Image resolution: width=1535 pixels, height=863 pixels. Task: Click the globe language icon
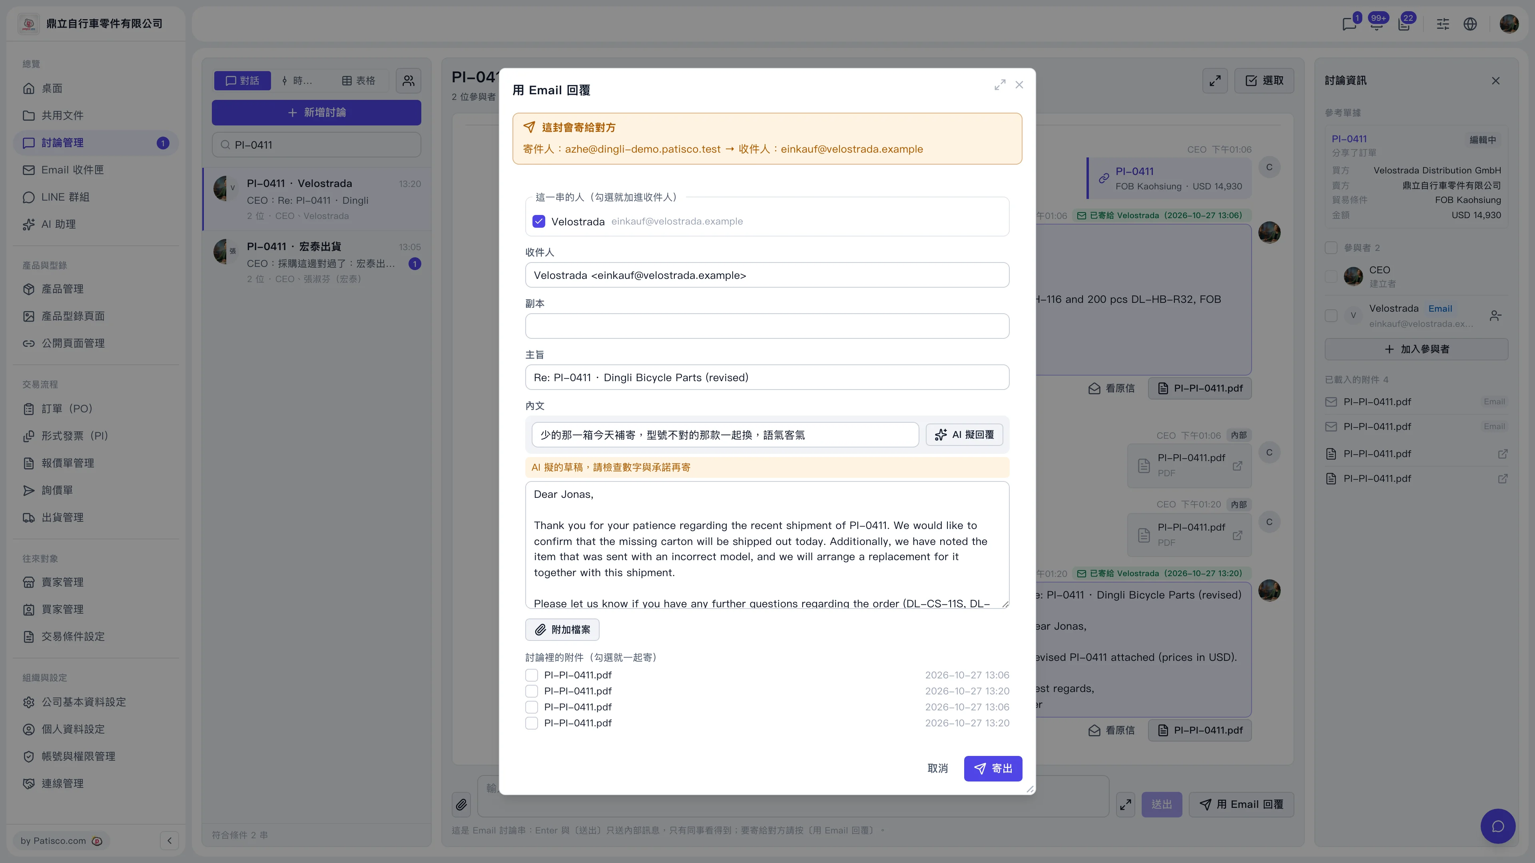click(x=1470, y=24)
